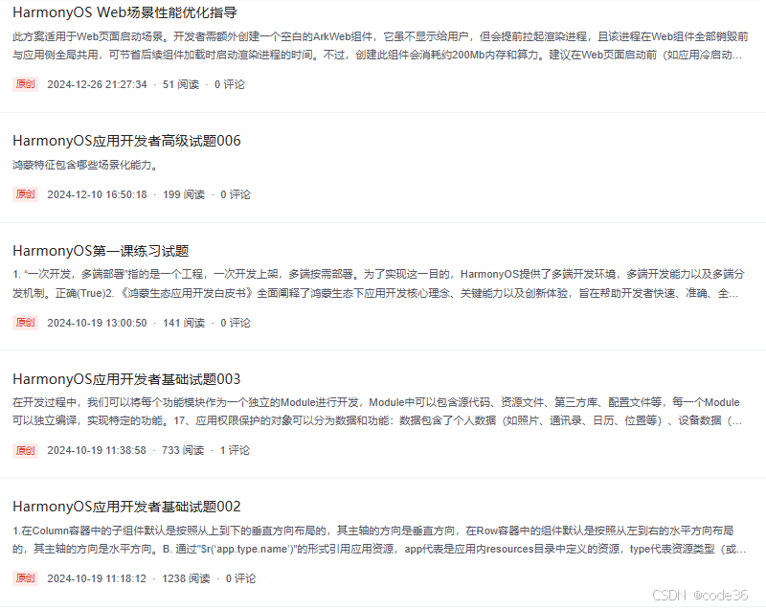Open article HarmonyOS Web场景性能优化指导
This screenshot has width=766, height=610.
click(124, 12)
